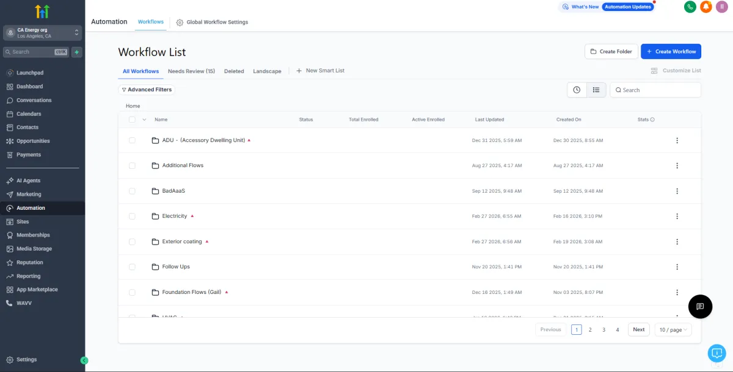The image size is (733, 372).
Task: Open Exterior coating row three-dot menu
Action: point(677,241)
